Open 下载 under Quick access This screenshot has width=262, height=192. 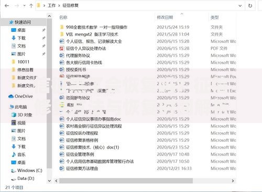[21, 38]
